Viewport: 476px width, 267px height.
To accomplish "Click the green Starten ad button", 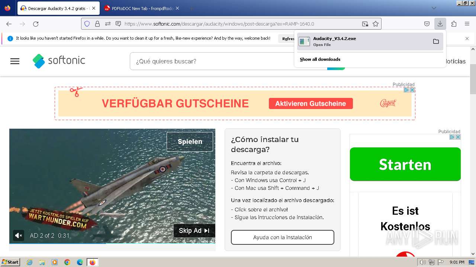I will pyautogui.click(x=405, y=164).
